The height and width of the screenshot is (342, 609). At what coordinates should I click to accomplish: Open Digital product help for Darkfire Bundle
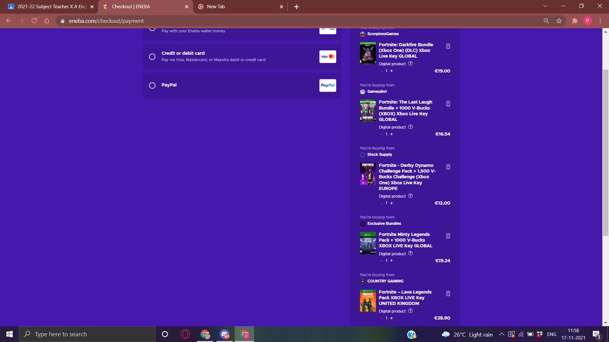click(x=411, y=64)
